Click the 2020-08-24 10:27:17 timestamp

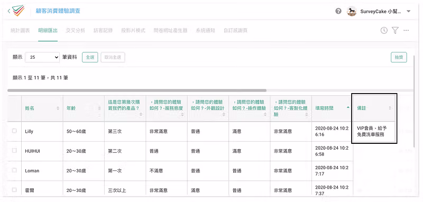coord(332,171)
